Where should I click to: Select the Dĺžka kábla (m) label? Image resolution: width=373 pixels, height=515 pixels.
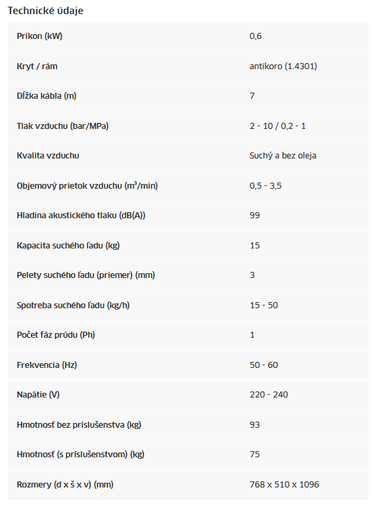pyautogui.click(x=46, y=96)
